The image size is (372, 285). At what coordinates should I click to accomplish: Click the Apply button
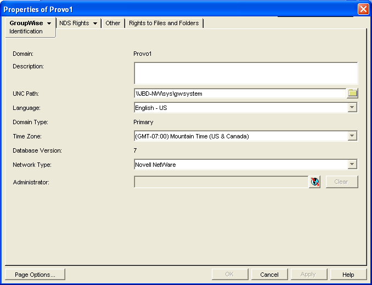pos(309,275)
